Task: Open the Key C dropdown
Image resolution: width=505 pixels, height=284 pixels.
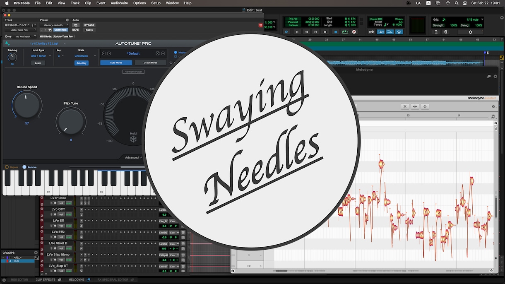Action: 60,56
